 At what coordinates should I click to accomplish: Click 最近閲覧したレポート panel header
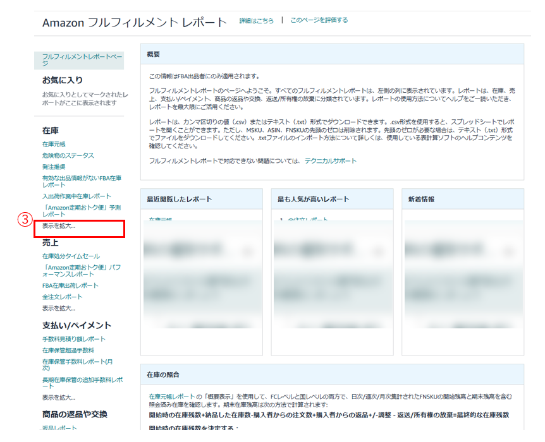click(x=202, y=200)
